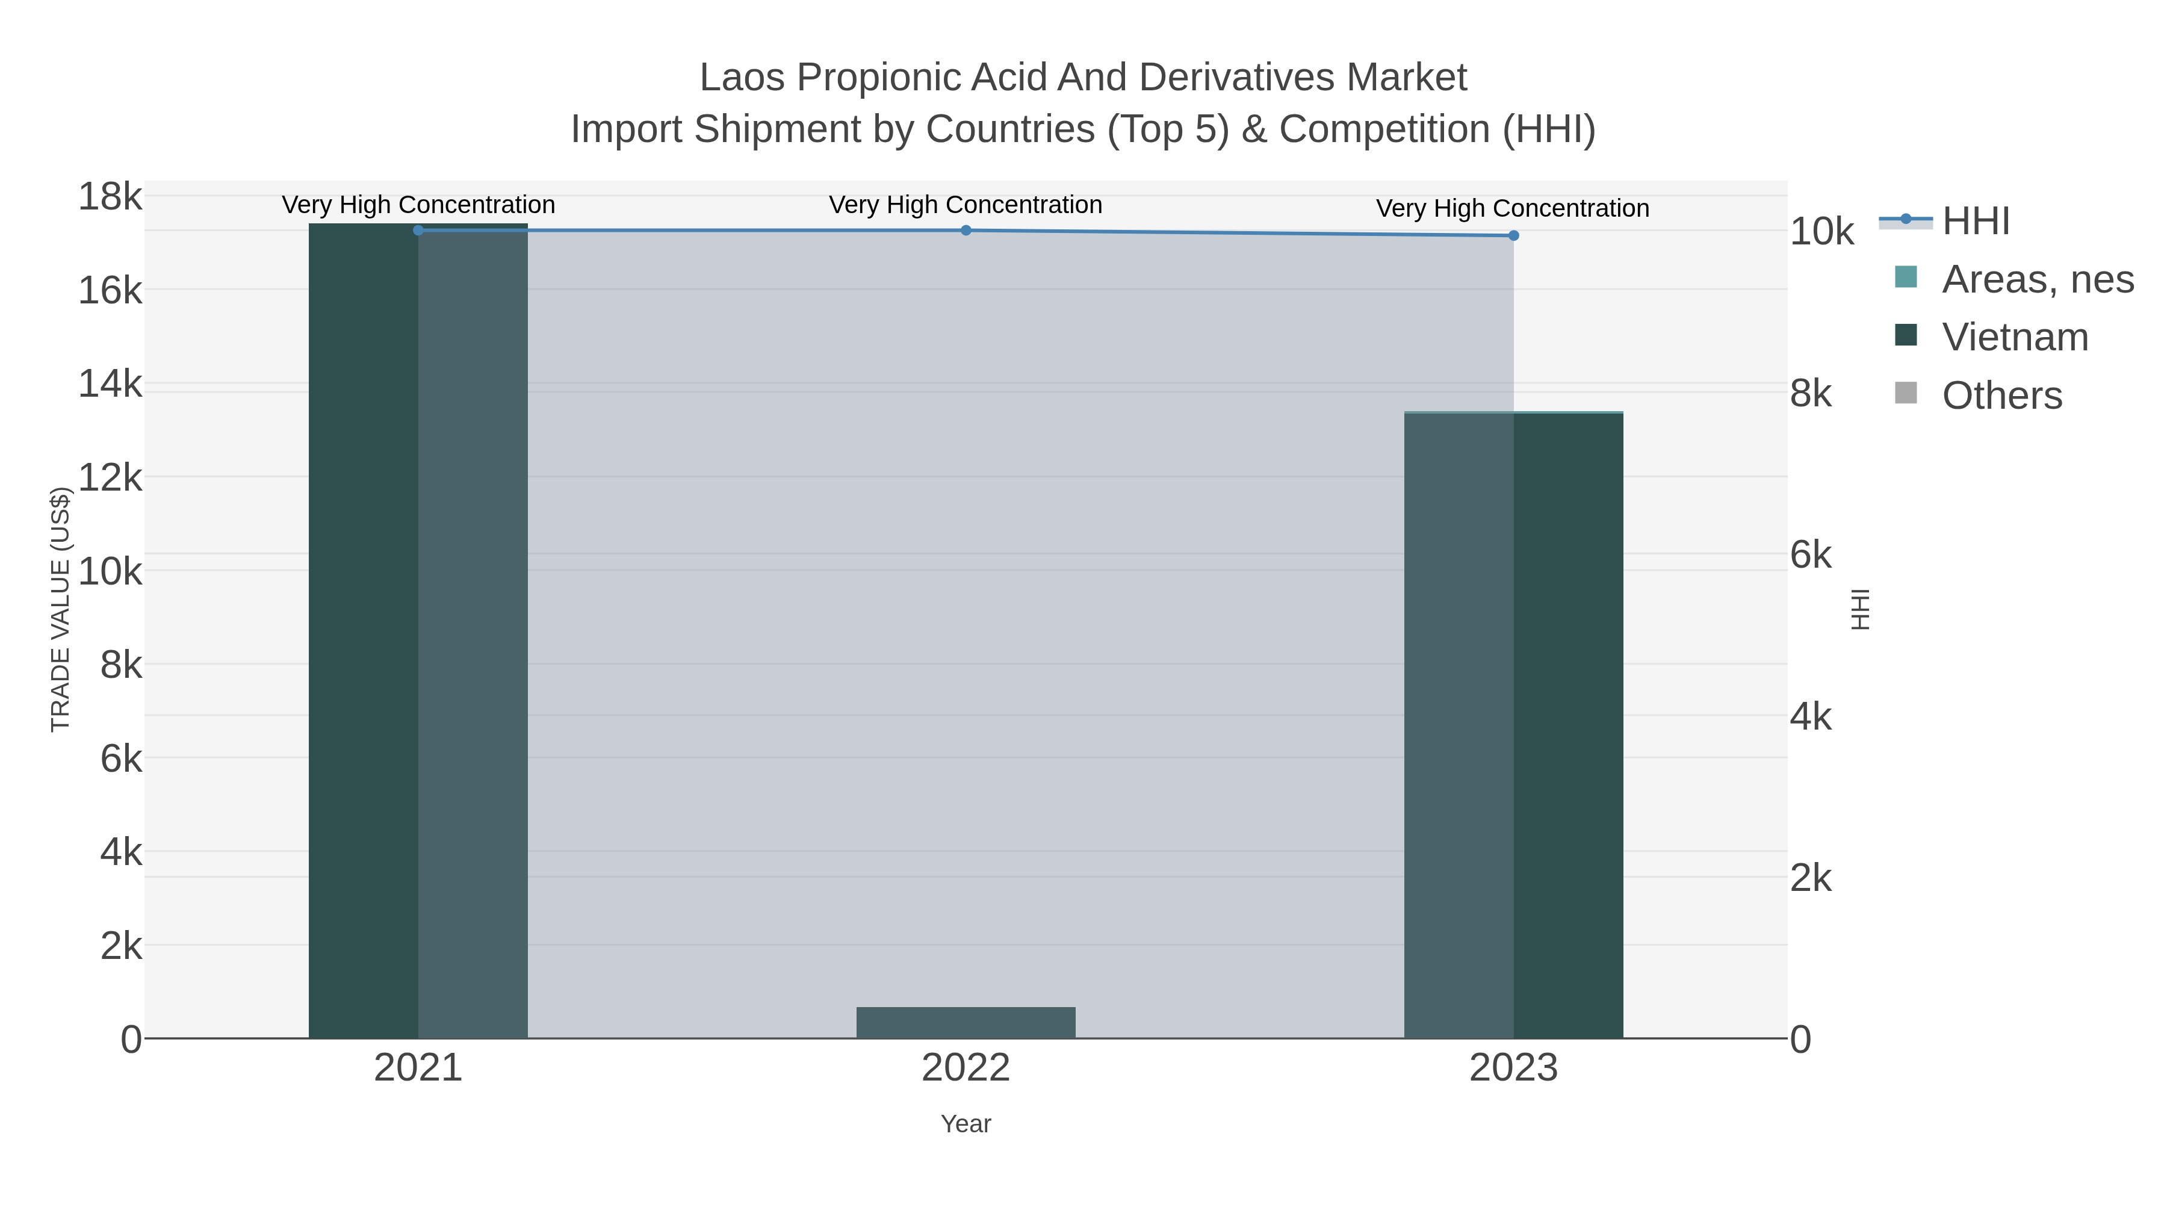
Task: Click the 2022 HHI data point
Action: pos(966,230)
